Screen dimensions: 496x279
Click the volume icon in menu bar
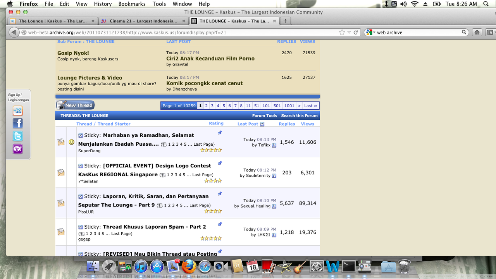point(403,4)
